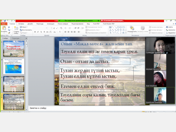176x132 pixels.
Task: Click the Выделить select button
Action: point(170,33)
